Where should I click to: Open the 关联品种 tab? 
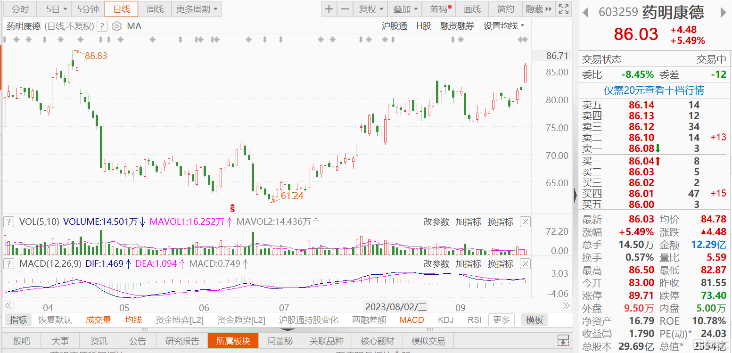point(327,341)
